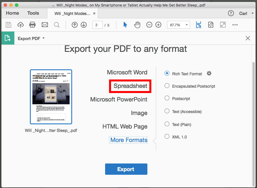Click the green Export PDF tool icon

point(8,38)
